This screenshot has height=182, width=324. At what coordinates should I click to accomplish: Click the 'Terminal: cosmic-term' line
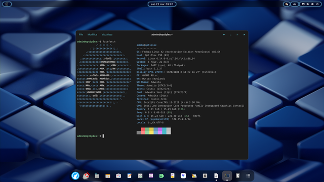click(151, 99)
